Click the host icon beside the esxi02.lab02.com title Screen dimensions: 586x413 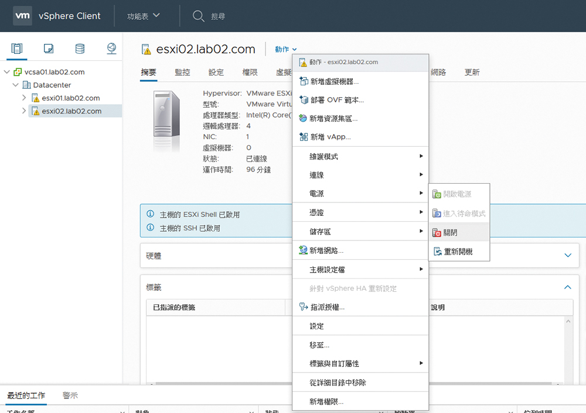point(146,49)
